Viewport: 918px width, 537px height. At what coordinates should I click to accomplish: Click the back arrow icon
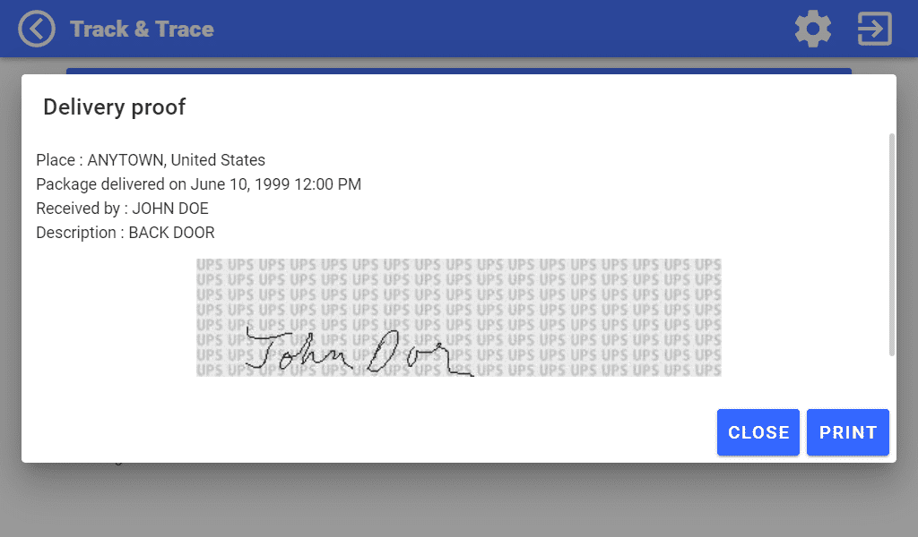click(37, 30)
